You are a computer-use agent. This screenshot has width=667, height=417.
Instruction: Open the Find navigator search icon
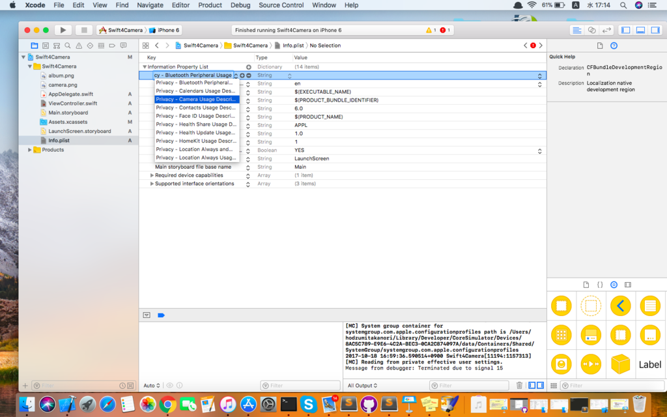tap(68, 46)
